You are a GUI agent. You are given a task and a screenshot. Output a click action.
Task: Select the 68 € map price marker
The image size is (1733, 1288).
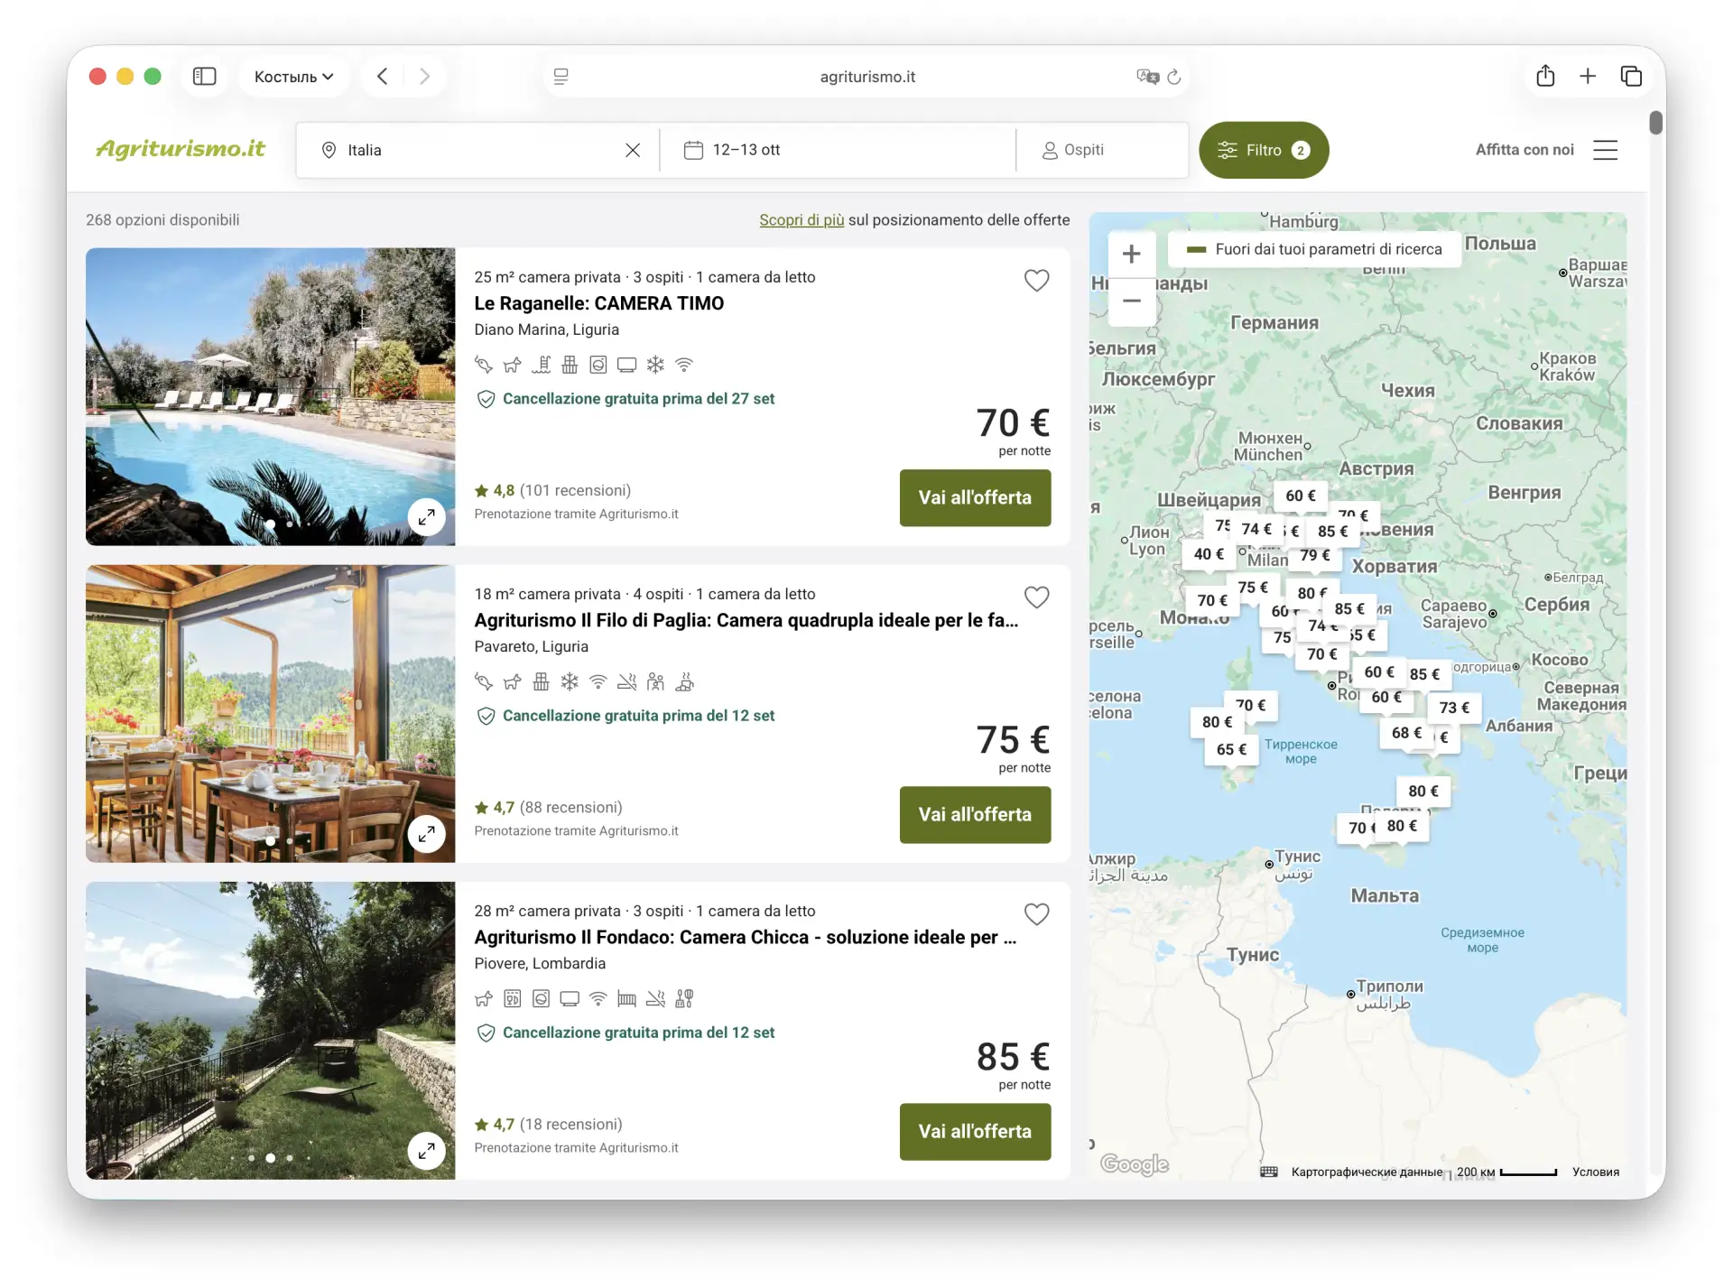(1405, 733)
